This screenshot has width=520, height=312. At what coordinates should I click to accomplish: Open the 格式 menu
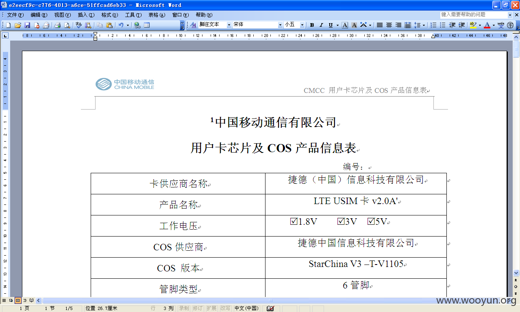[109, 15]
